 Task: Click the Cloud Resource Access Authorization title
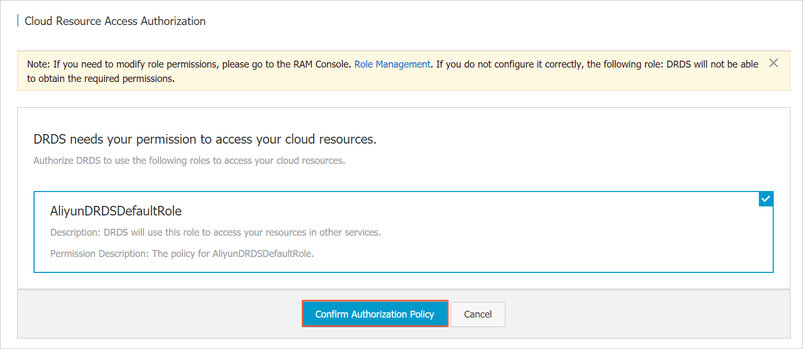115,21
